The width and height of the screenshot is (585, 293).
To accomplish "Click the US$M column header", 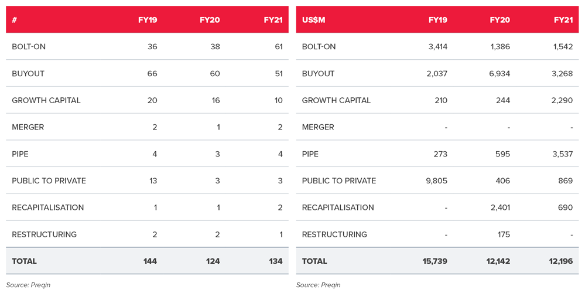I will coord(313,20).
